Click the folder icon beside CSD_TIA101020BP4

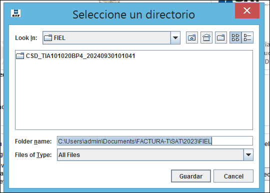(20, 56)
